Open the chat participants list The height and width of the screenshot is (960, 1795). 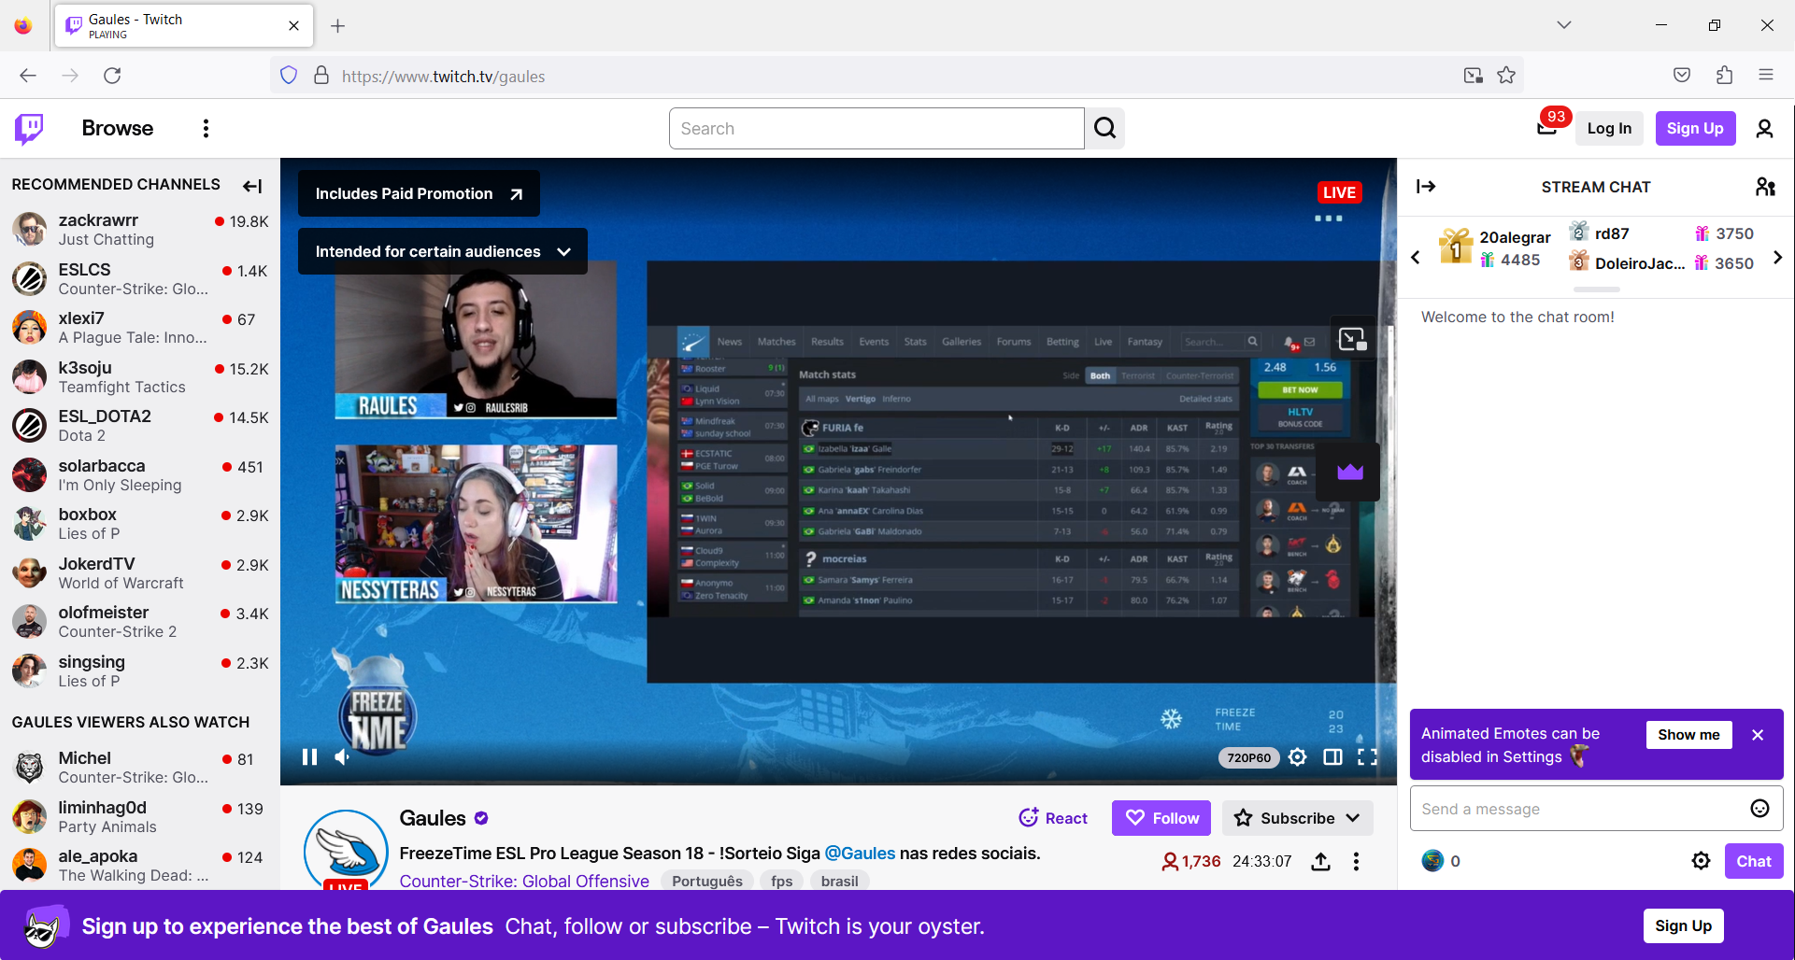[1765, 186]
